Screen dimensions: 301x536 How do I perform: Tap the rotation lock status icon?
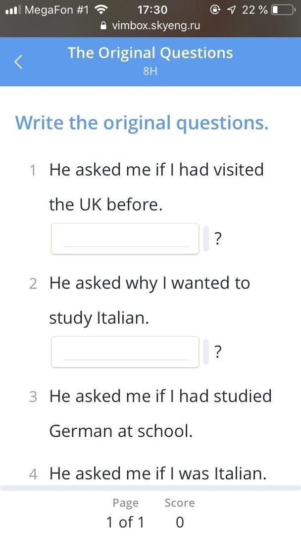click(215, 9)
